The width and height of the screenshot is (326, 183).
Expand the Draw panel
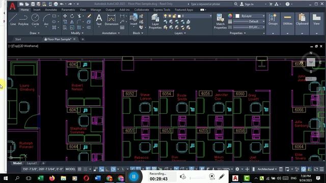pos(35,33)
